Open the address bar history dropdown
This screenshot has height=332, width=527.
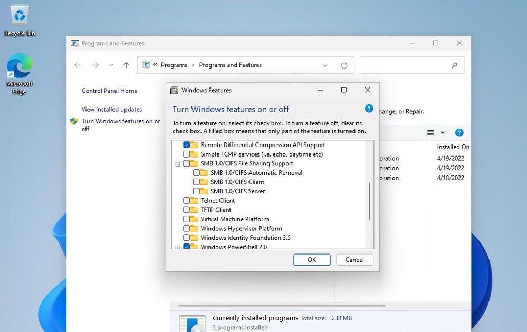tap(325, 65)
